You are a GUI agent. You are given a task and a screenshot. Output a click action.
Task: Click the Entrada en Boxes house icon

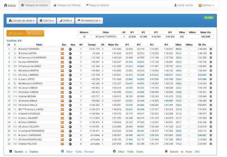click(x=166, y=151)
